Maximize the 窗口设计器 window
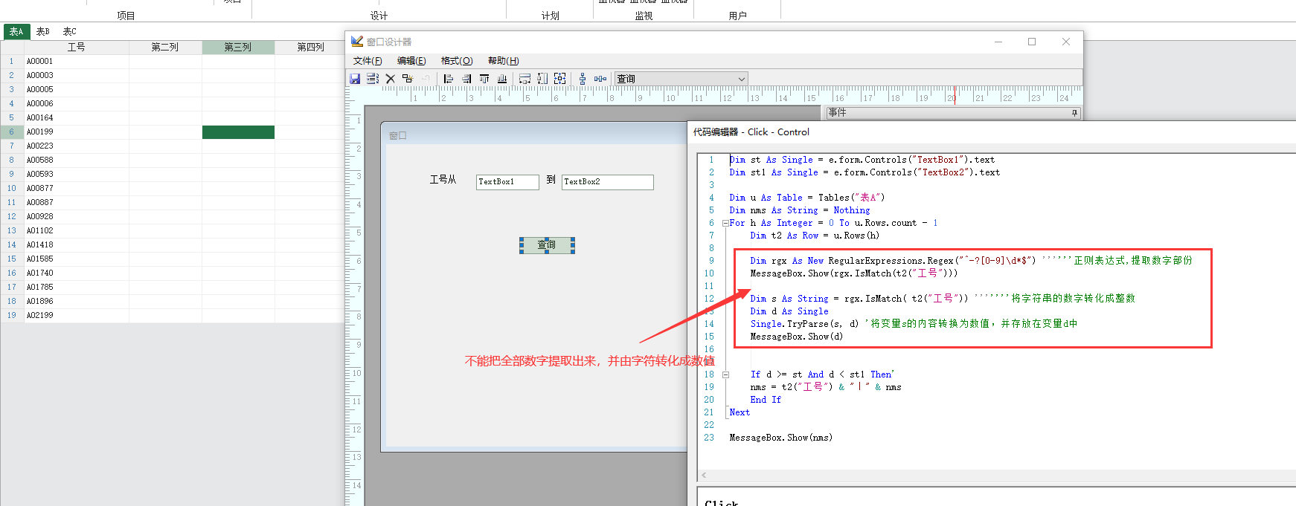 1032,42
